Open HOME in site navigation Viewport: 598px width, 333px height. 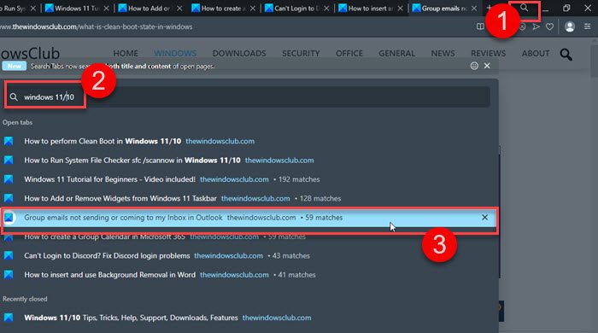(x=126, y=53)
